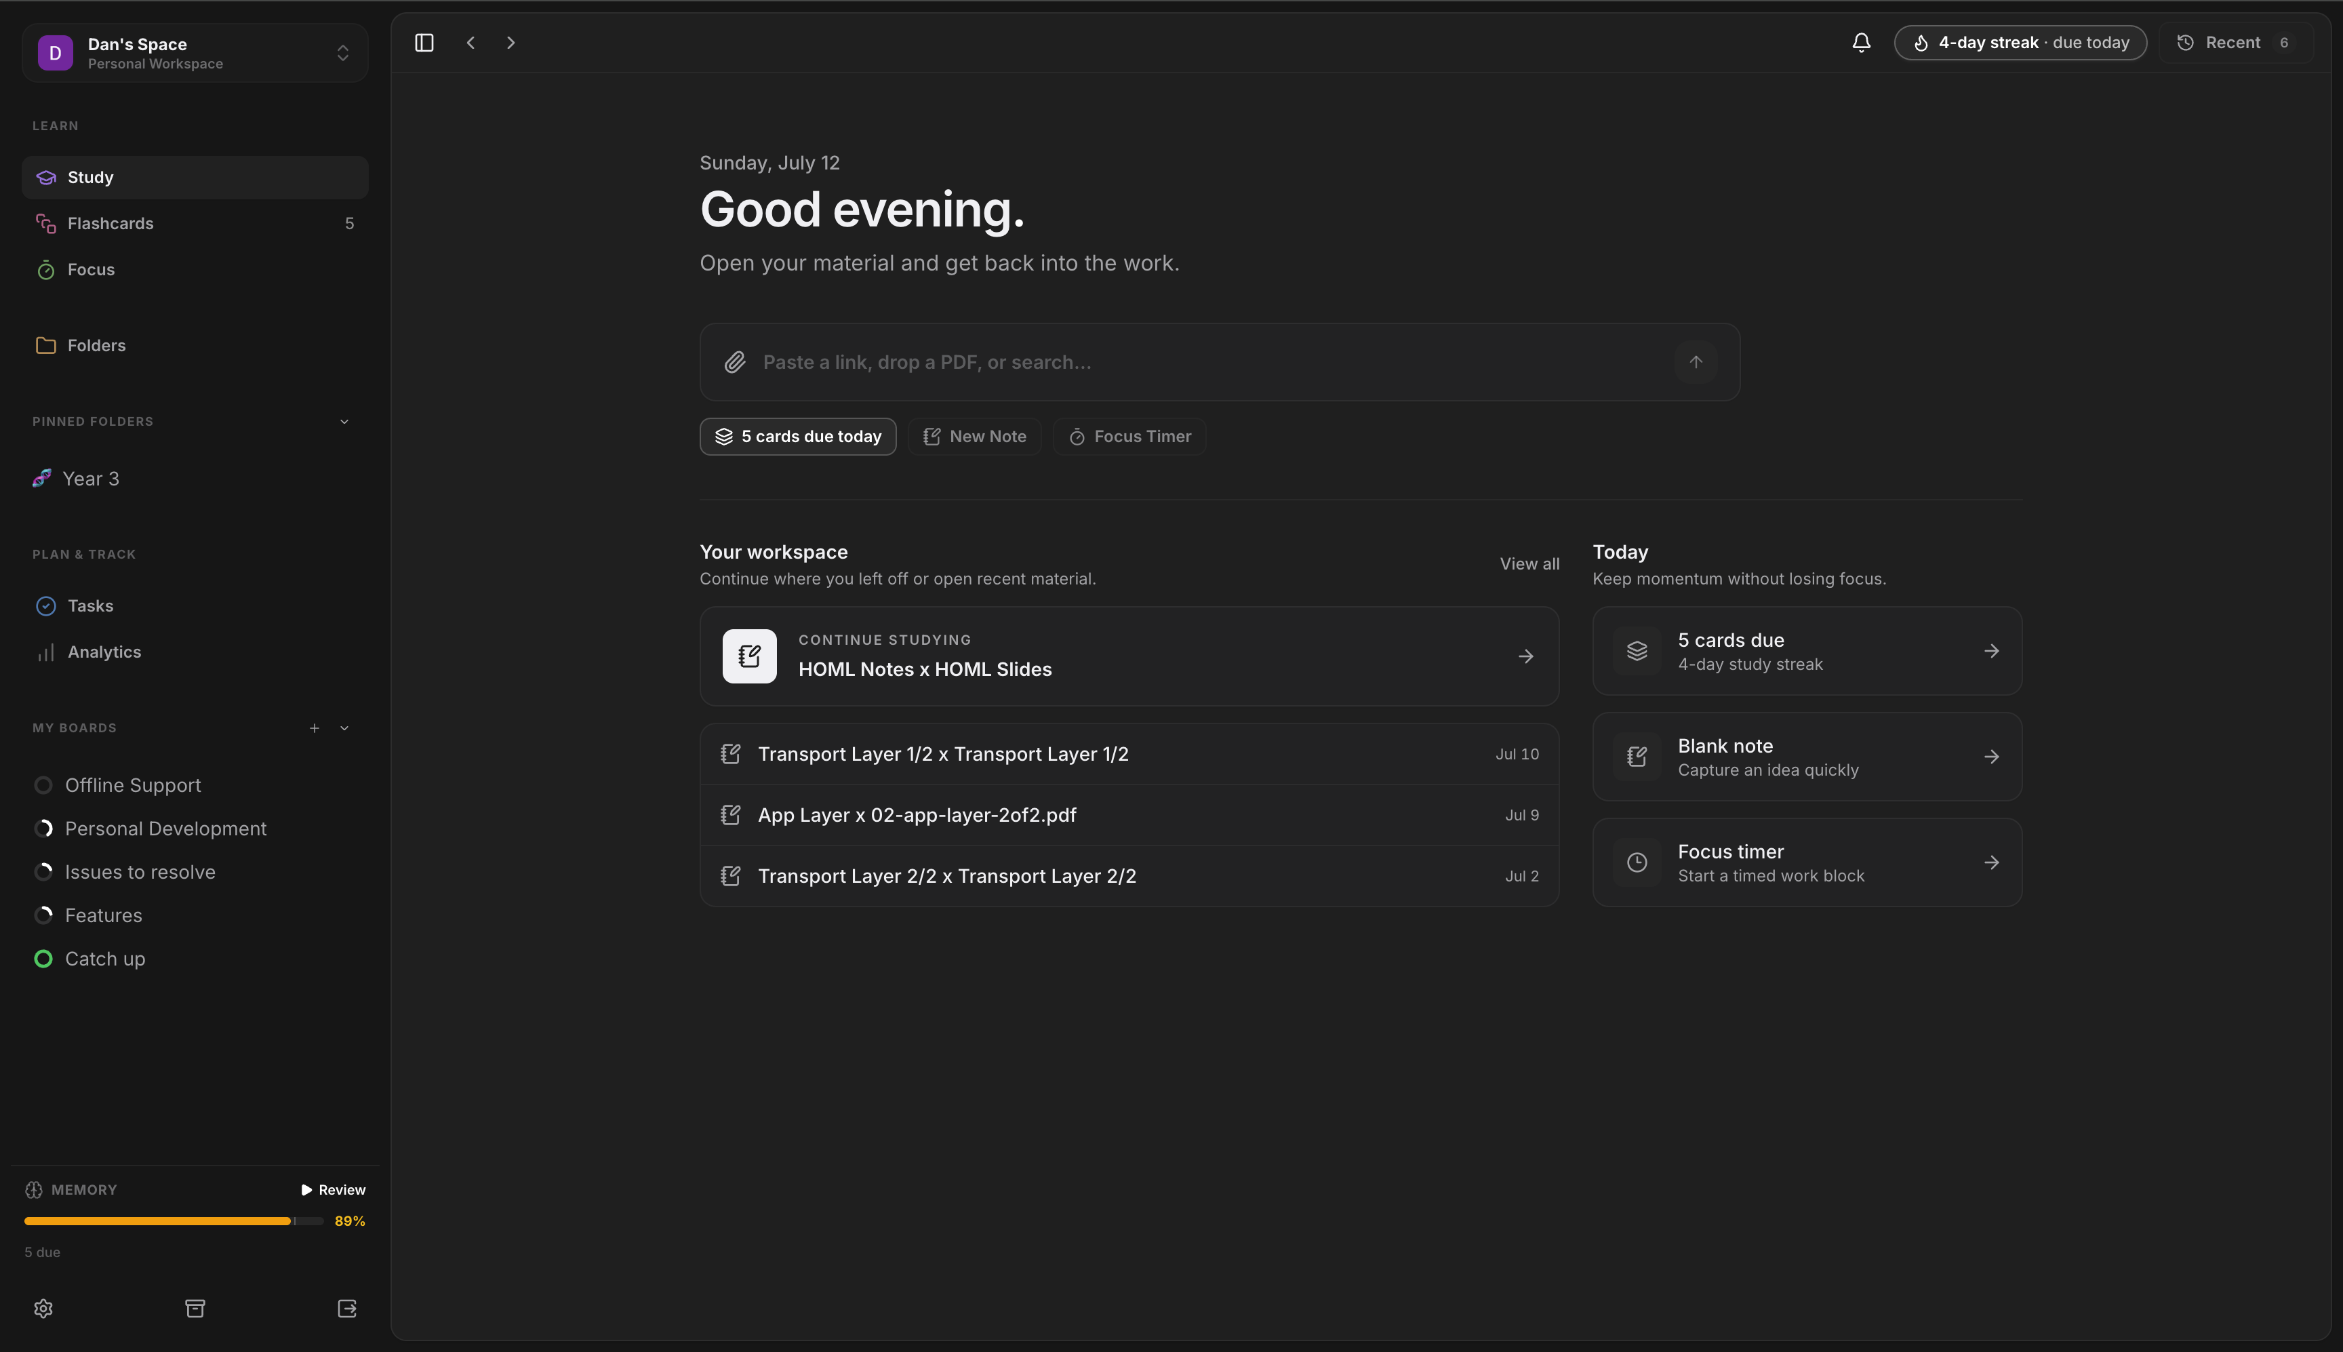The image size is (2343, 1352).
Task: Open the Catch up board
Action: [x=195, y=959]
